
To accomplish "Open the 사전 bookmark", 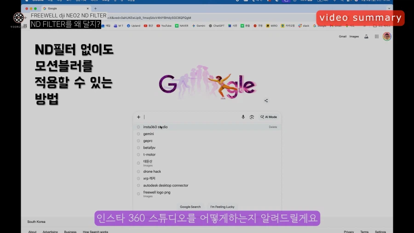I will click(x=233, y=26).
